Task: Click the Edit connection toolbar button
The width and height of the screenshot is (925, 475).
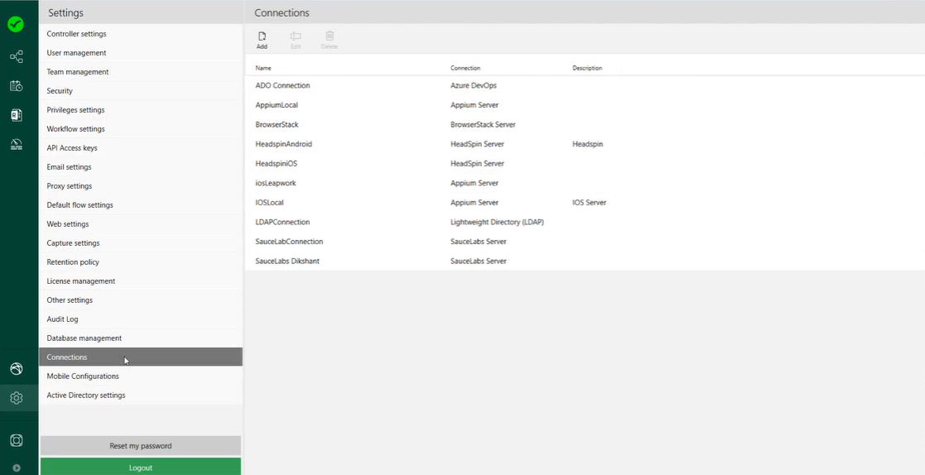Action: [x=296, y=40]
